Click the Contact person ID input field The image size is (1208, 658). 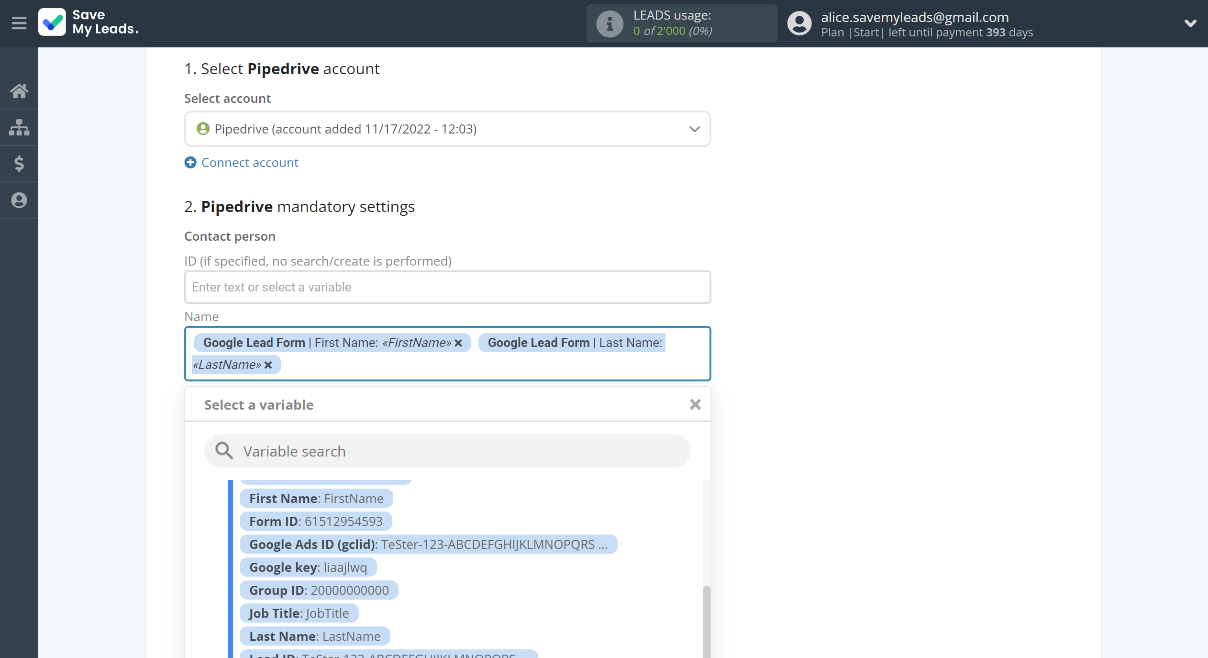click(x=447, y=287)
